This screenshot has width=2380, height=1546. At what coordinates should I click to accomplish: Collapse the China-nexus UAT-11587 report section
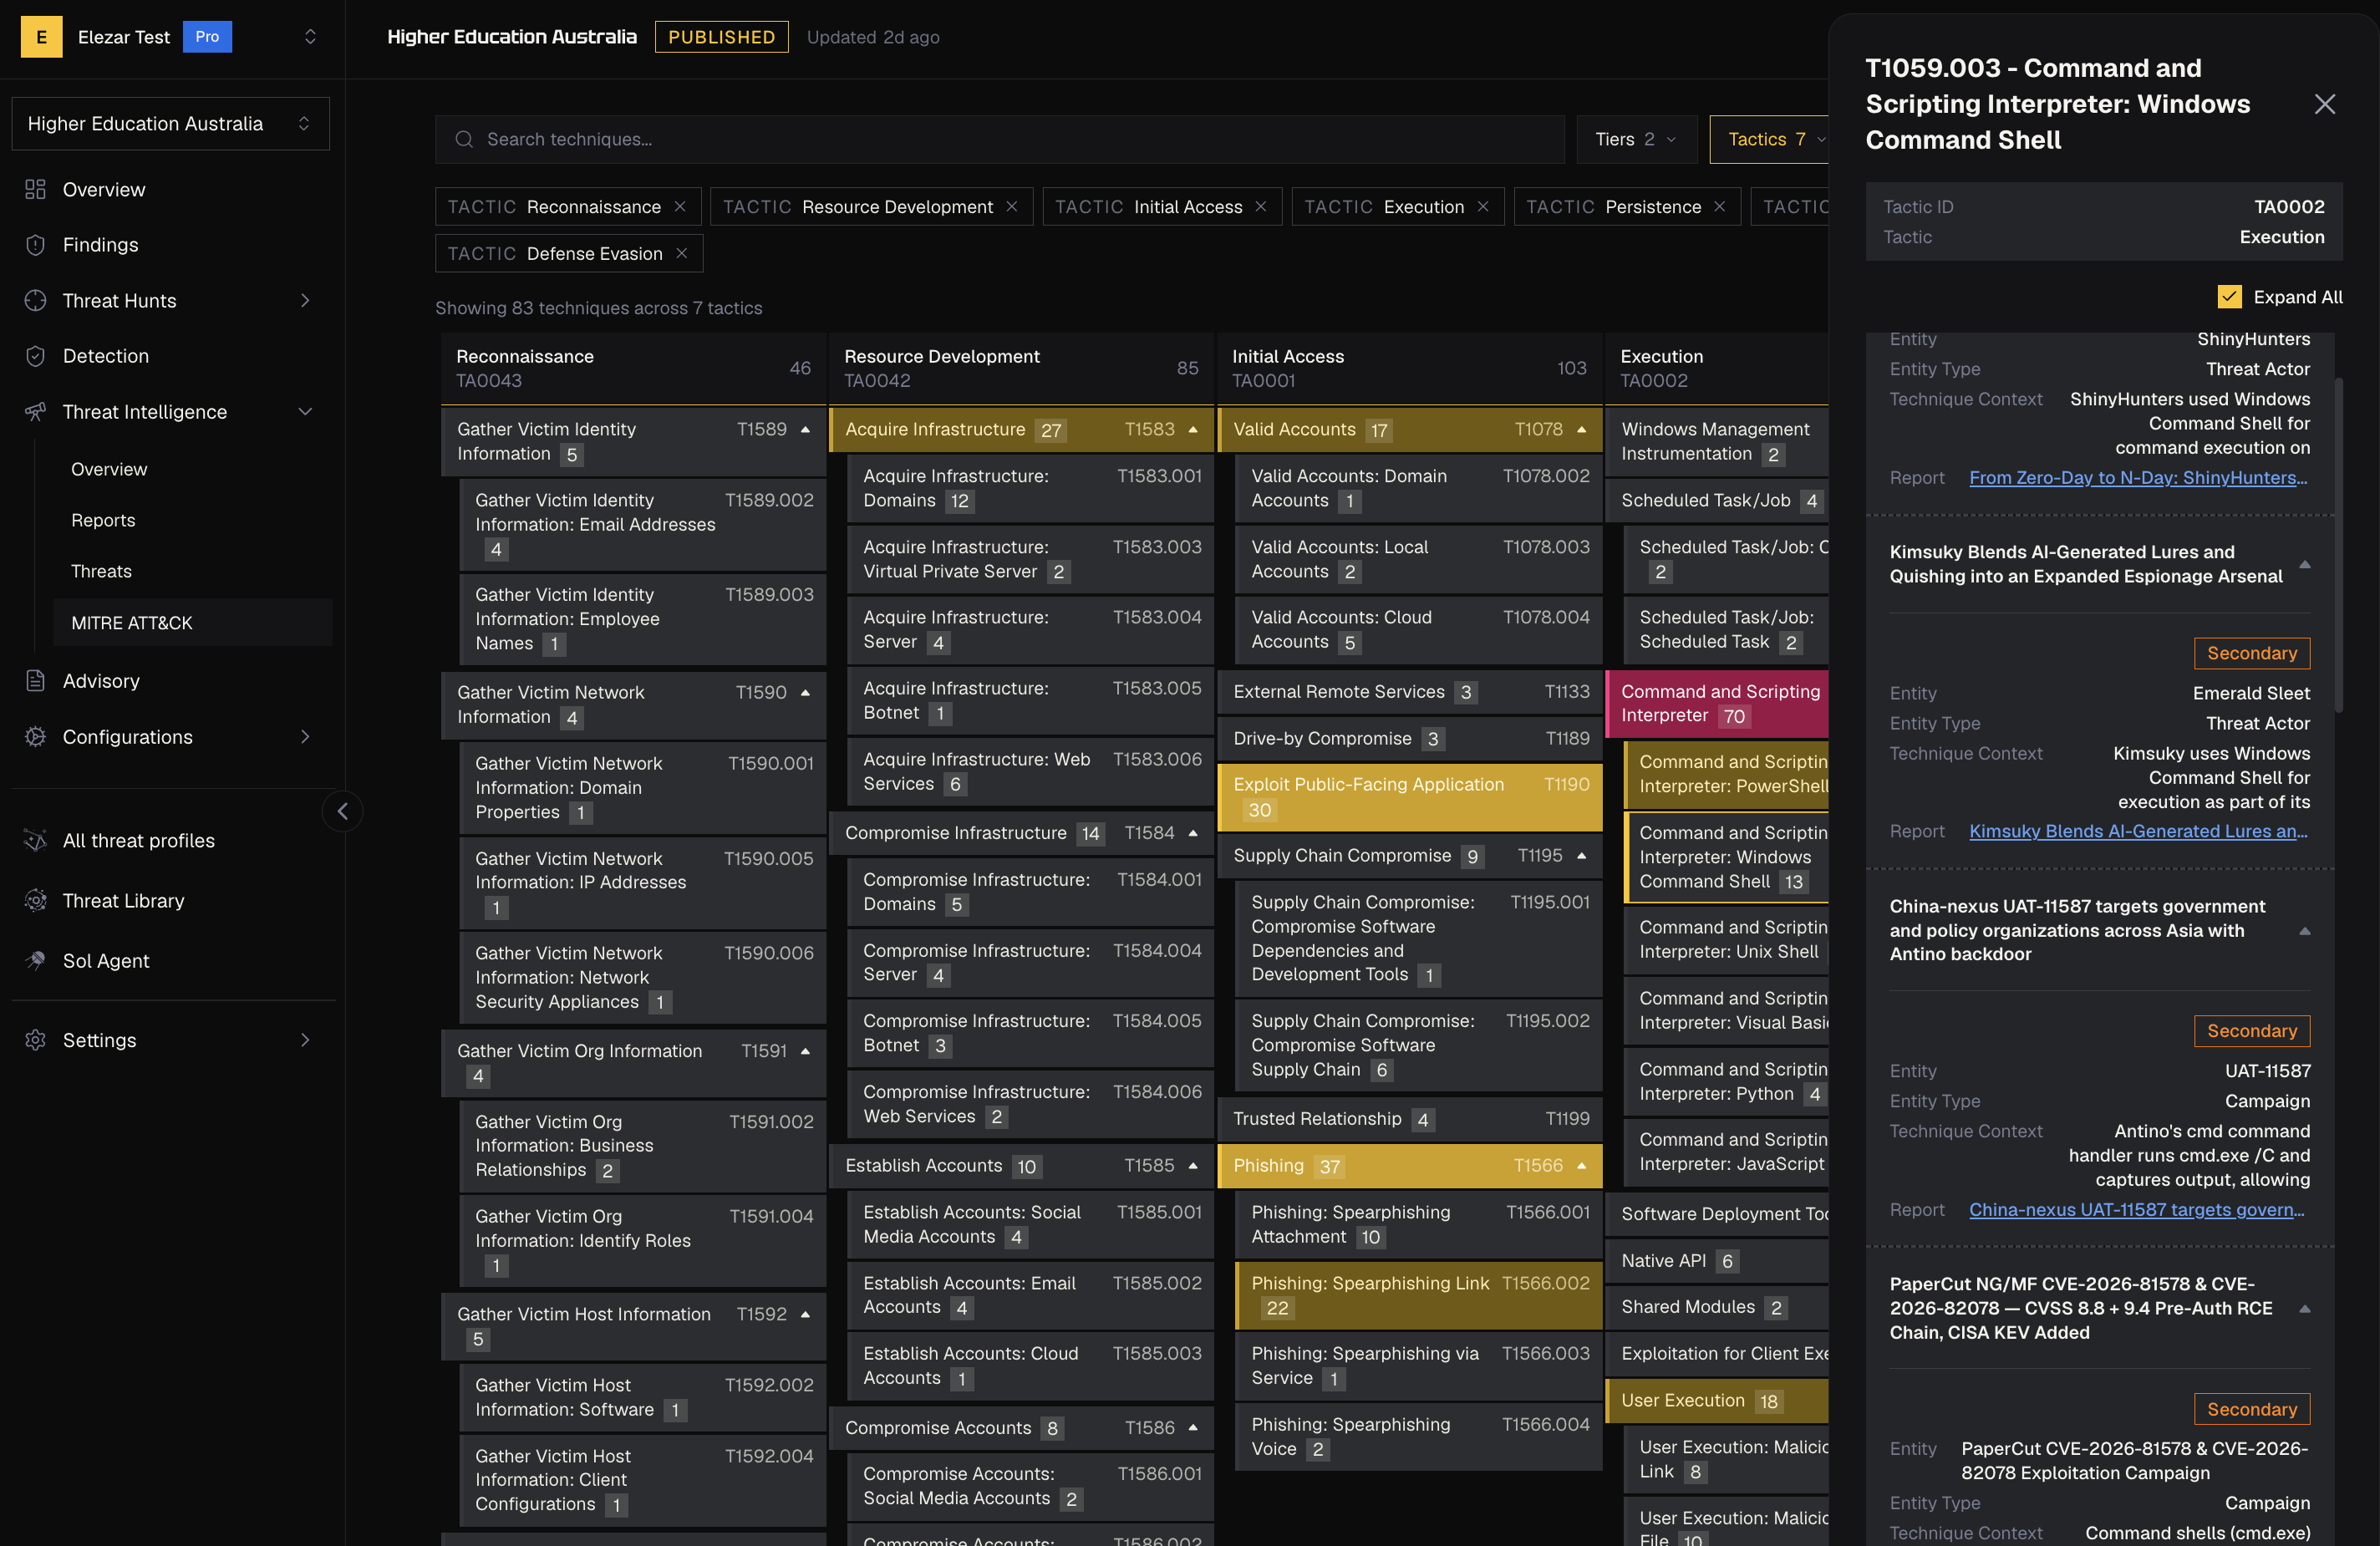tap(2305, 931)
